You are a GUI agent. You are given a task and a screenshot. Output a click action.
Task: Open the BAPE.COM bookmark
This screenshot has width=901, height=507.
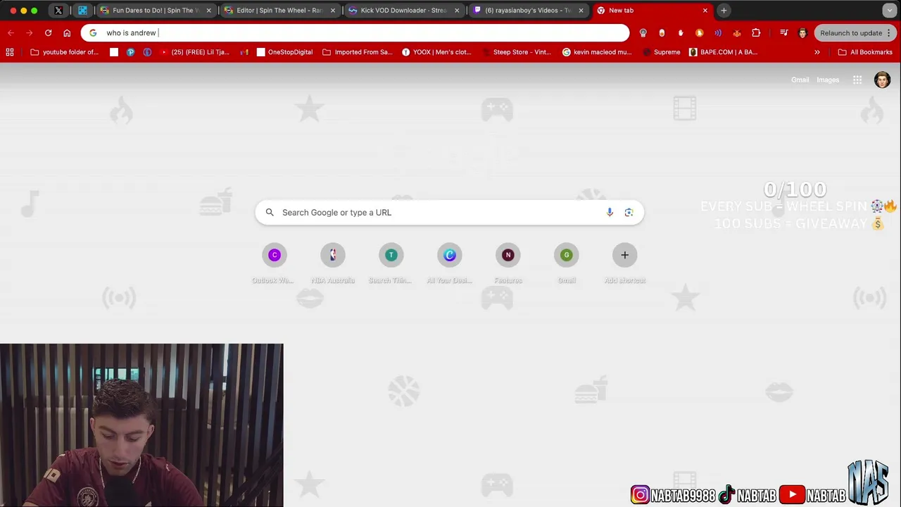(x=723, y=52)
